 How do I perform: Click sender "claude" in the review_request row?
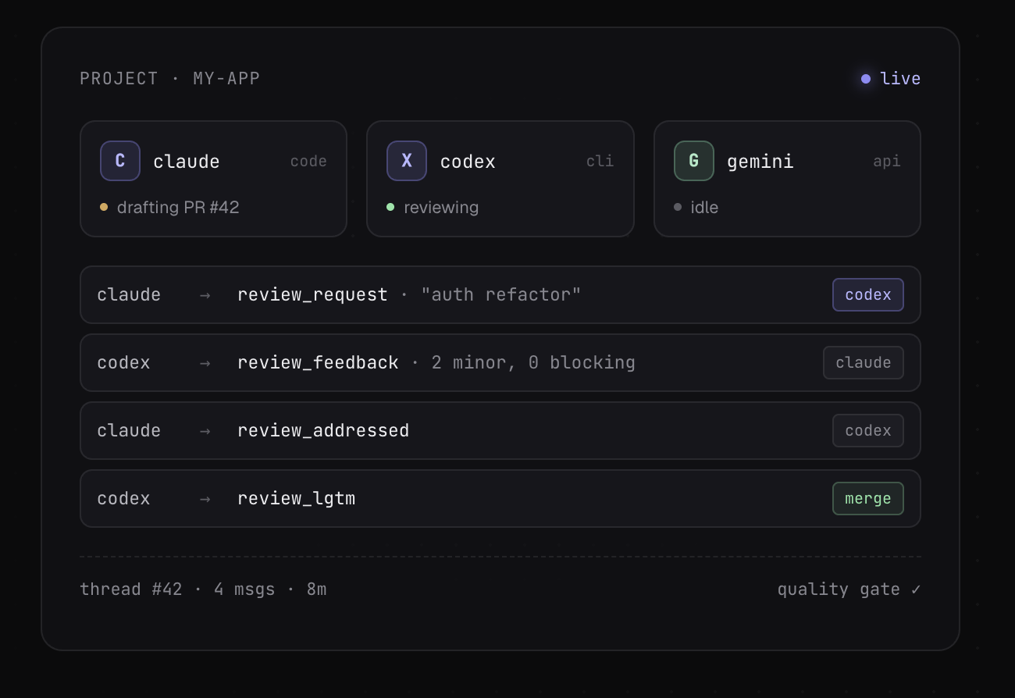pyautogui.click(x=129, y=295)
